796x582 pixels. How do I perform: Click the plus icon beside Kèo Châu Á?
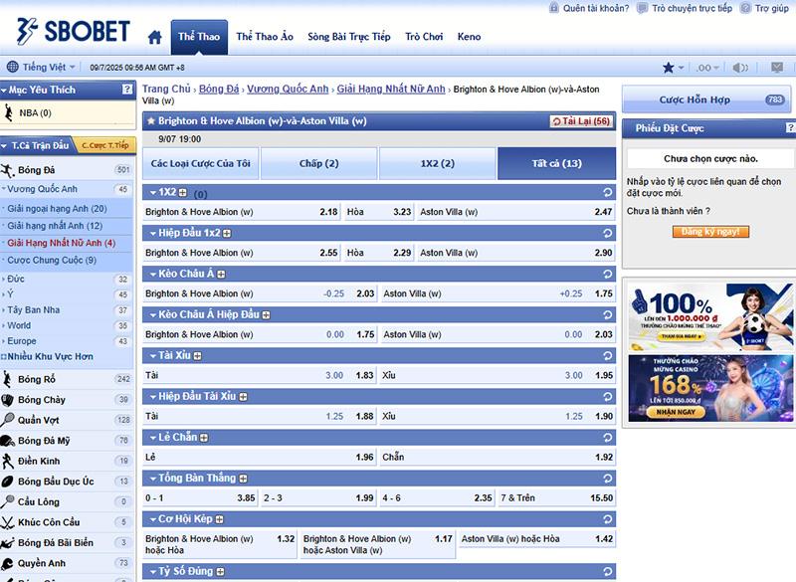click(221, 274)
